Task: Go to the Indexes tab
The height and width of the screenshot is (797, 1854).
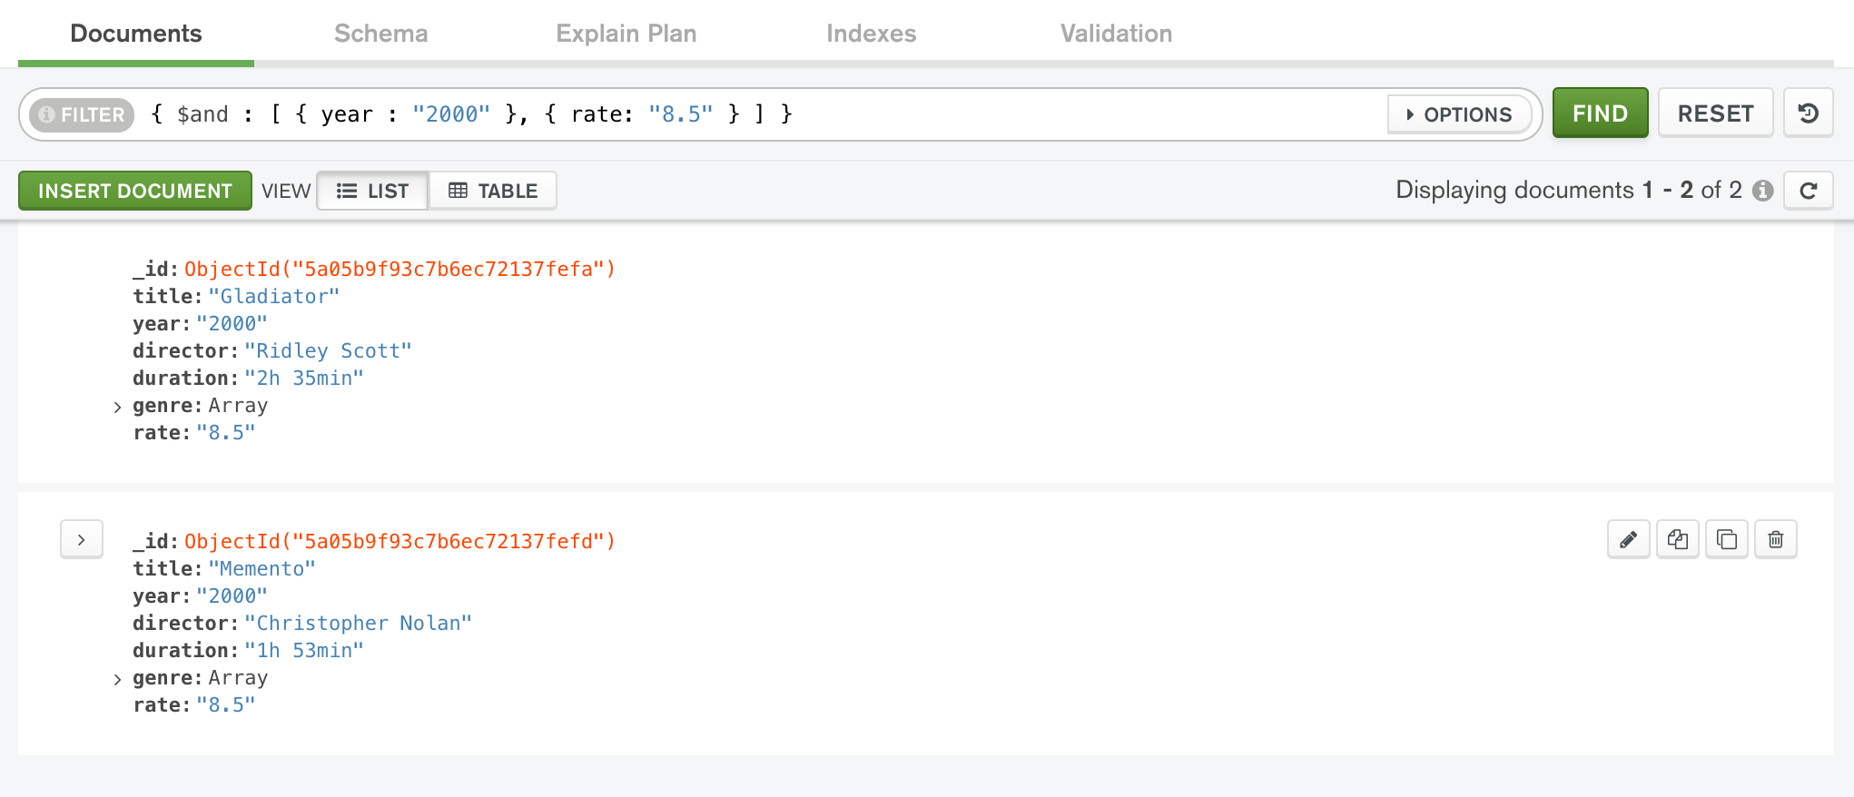Action: click(872, 34)
